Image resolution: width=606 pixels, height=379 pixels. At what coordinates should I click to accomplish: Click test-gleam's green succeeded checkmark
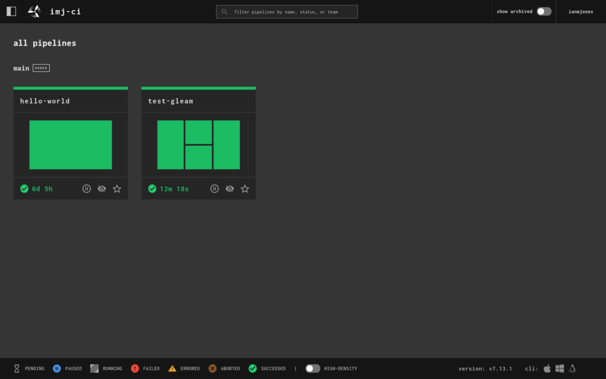[152, 189]
